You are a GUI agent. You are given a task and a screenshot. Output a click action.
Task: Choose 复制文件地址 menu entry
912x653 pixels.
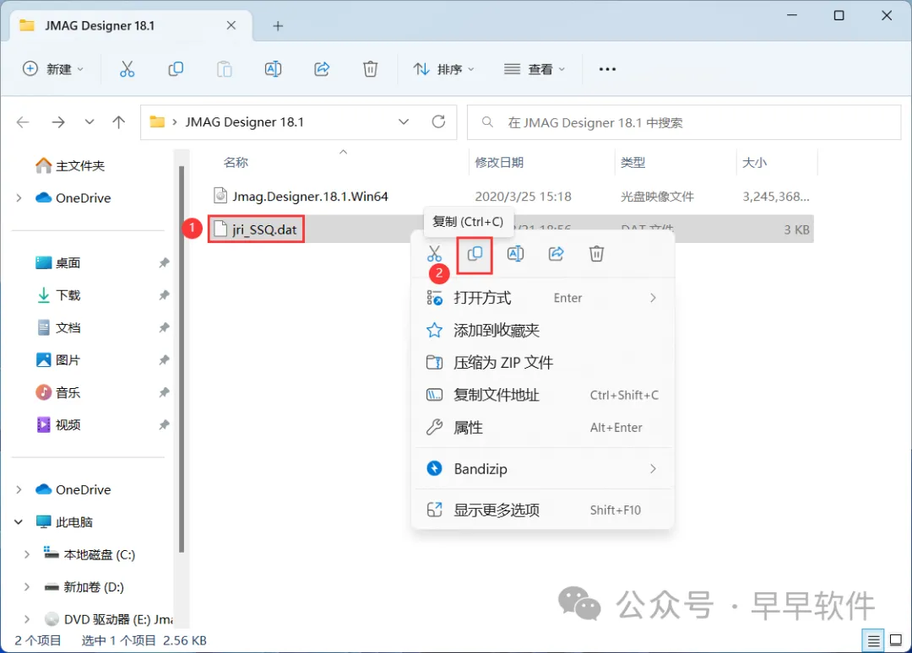pos(542,395)
